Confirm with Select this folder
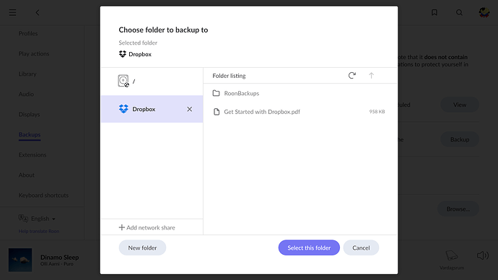 tap(309, 248)
